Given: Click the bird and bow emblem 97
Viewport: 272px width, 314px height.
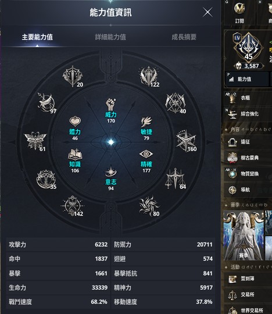Looking at the screenshot, I should 46,103.
